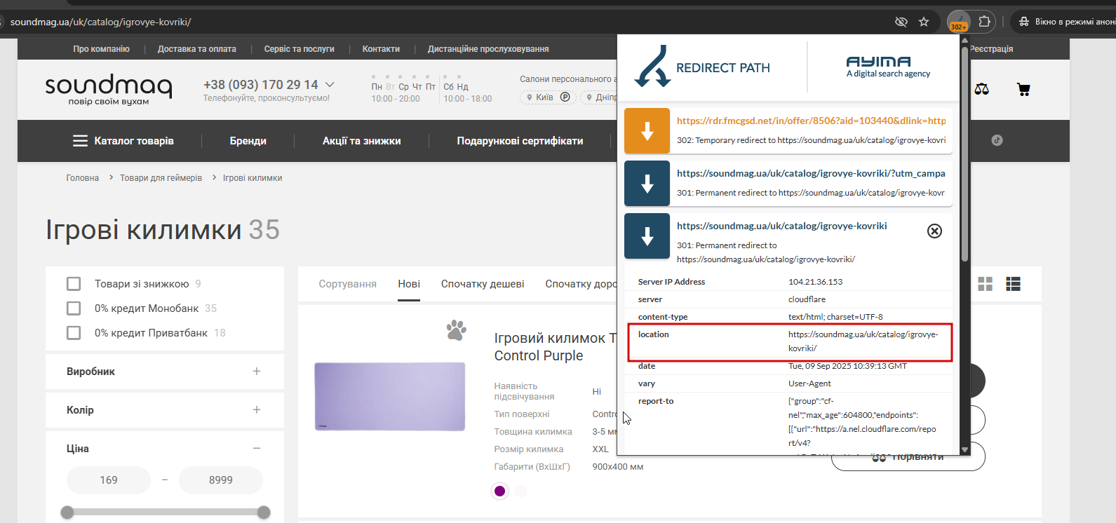Select the Нові sorting tab
This screenshot has width=1116, height=523.
pos(409,284)
